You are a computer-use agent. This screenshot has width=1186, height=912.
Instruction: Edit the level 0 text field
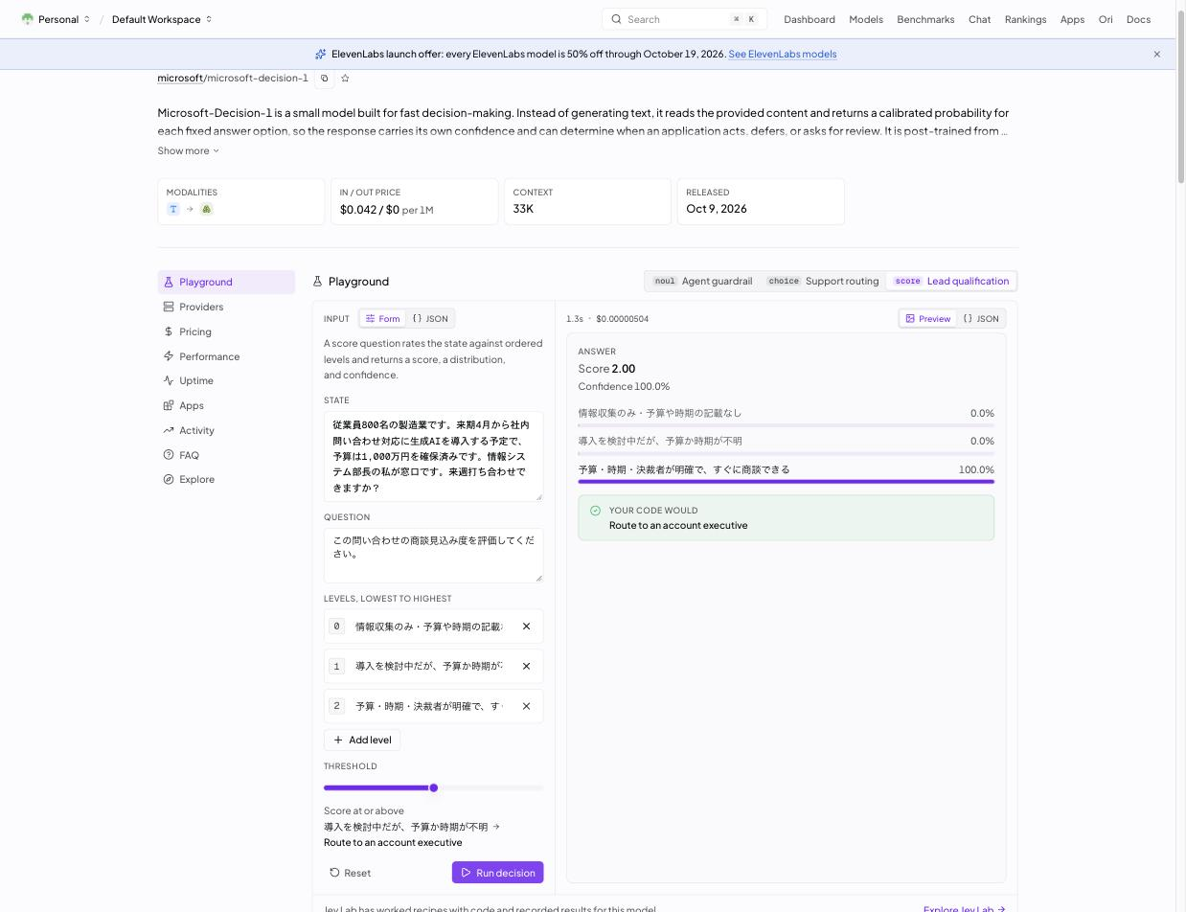(429, 627)
